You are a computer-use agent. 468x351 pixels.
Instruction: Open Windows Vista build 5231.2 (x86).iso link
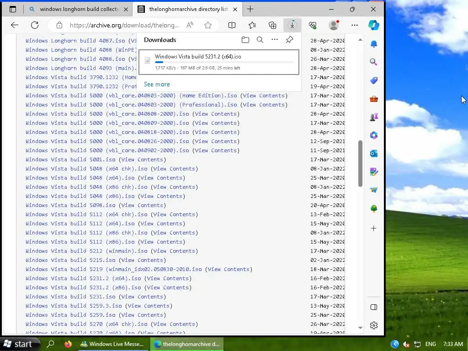tap(83, 287)
